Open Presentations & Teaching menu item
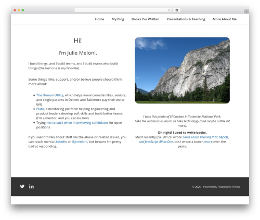Screen dimensions: 260x220 pyautogui.click(x=186, y=19)
